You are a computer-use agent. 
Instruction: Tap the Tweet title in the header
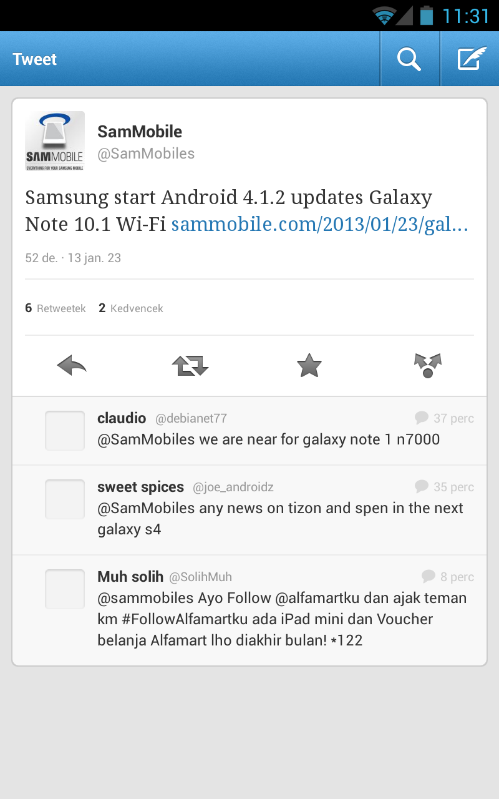tap(35, 59)
